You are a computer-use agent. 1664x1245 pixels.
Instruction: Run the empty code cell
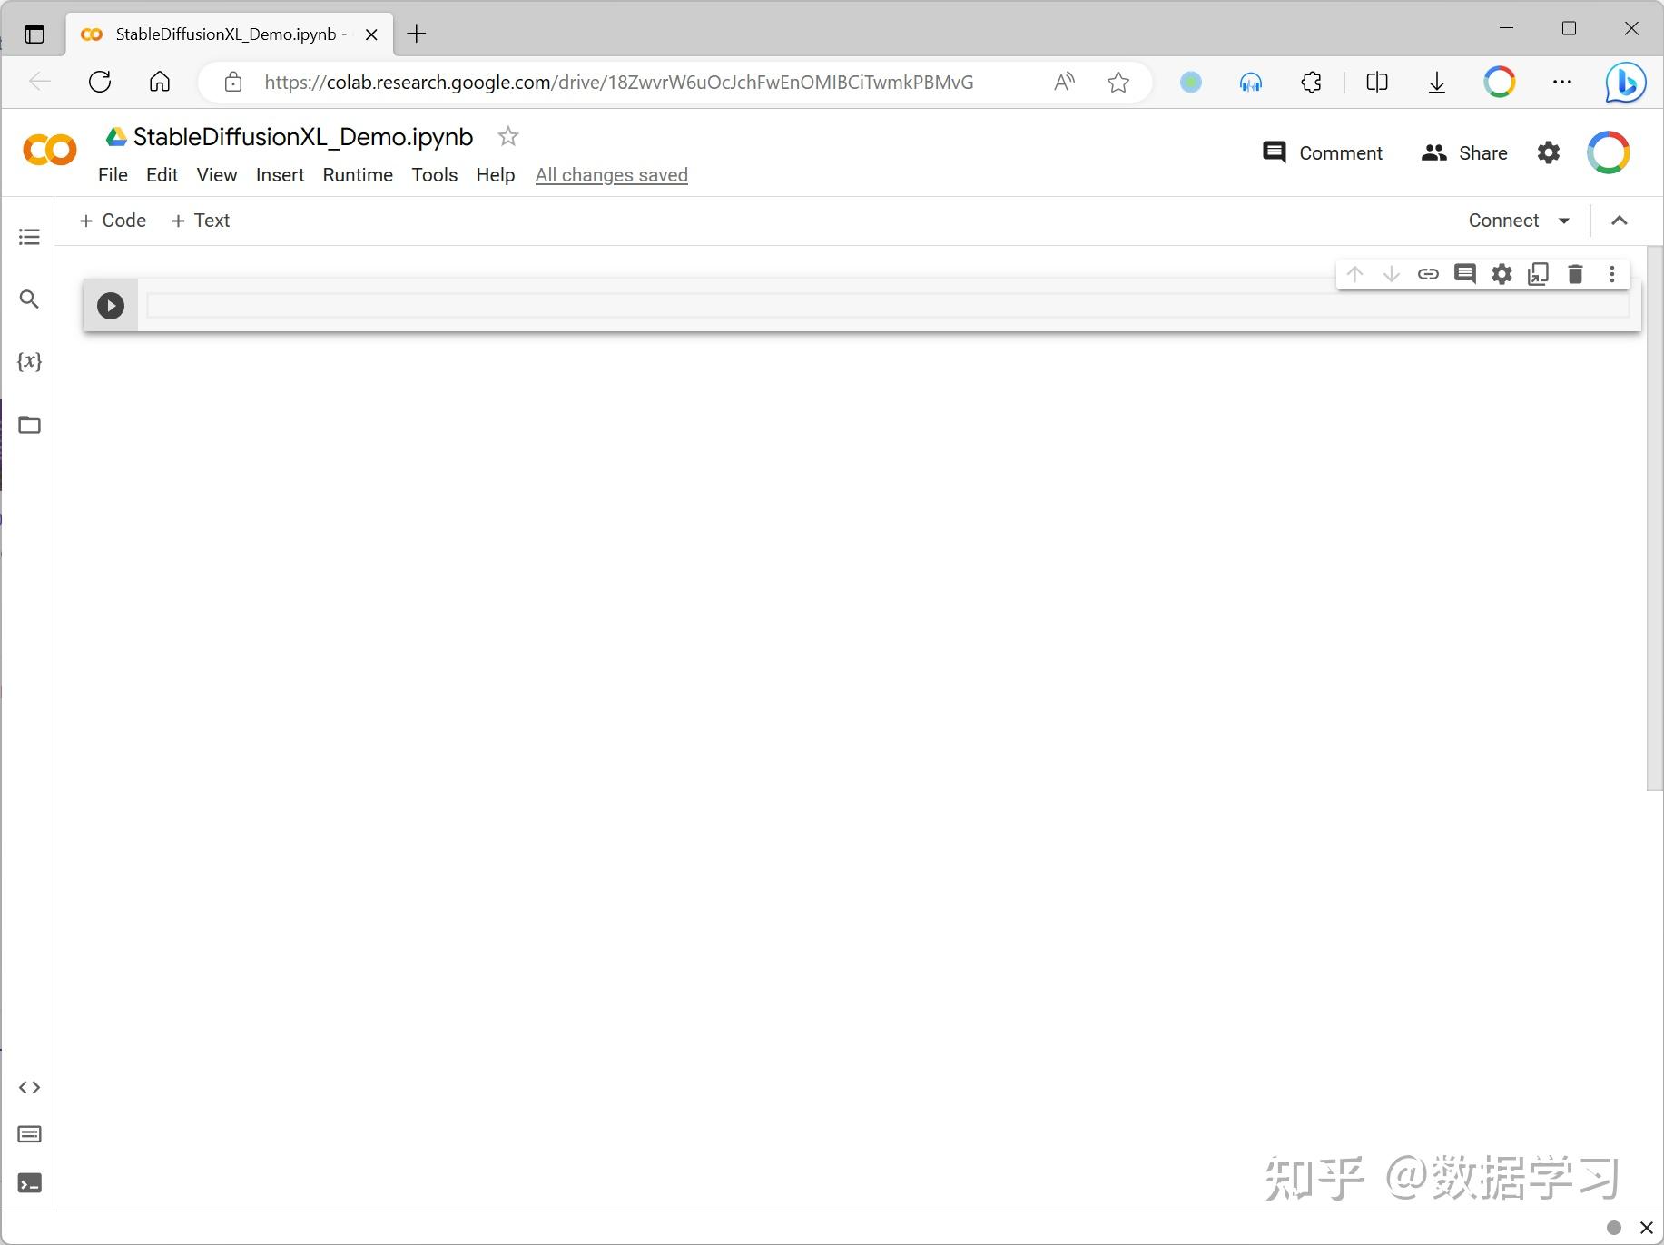[110, 305]
